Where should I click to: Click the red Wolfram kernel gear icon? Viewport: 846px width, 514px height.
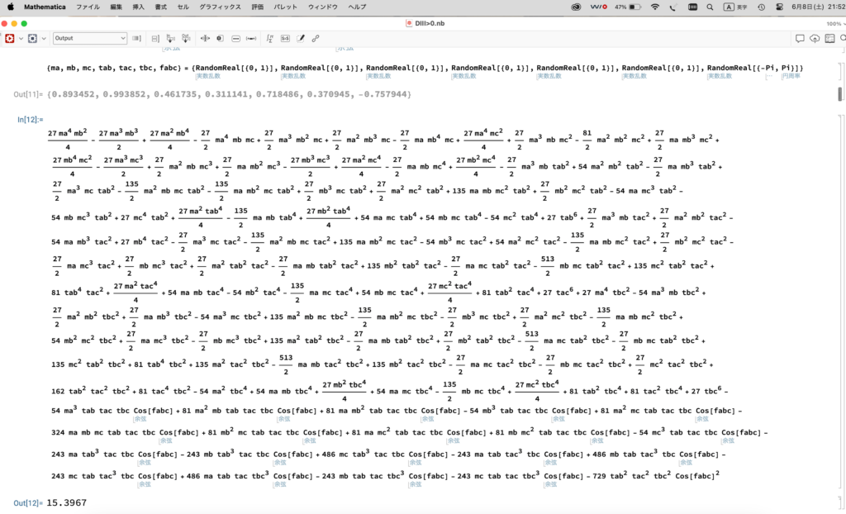click(10, 38)
